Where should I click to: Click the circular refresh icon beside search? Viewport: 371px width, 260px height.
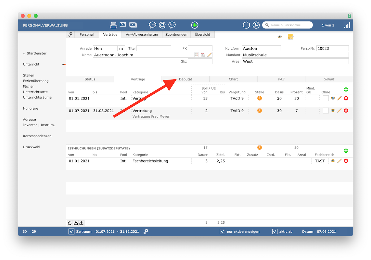pos(246,25)
